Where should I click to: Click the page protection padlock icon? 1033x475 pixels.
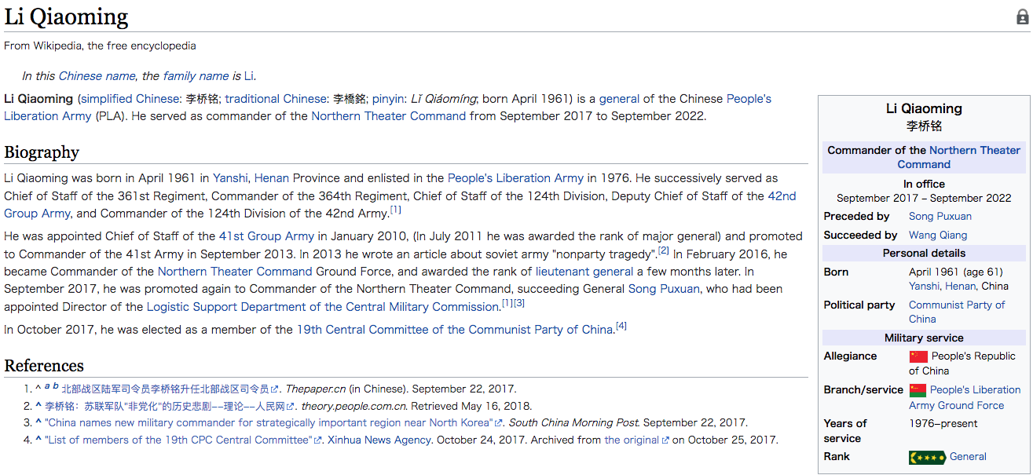(x=1022, y=17)
